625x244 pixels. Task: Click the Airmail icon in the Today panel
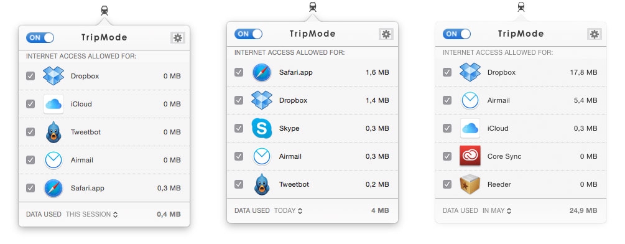(x=262, y=156)
